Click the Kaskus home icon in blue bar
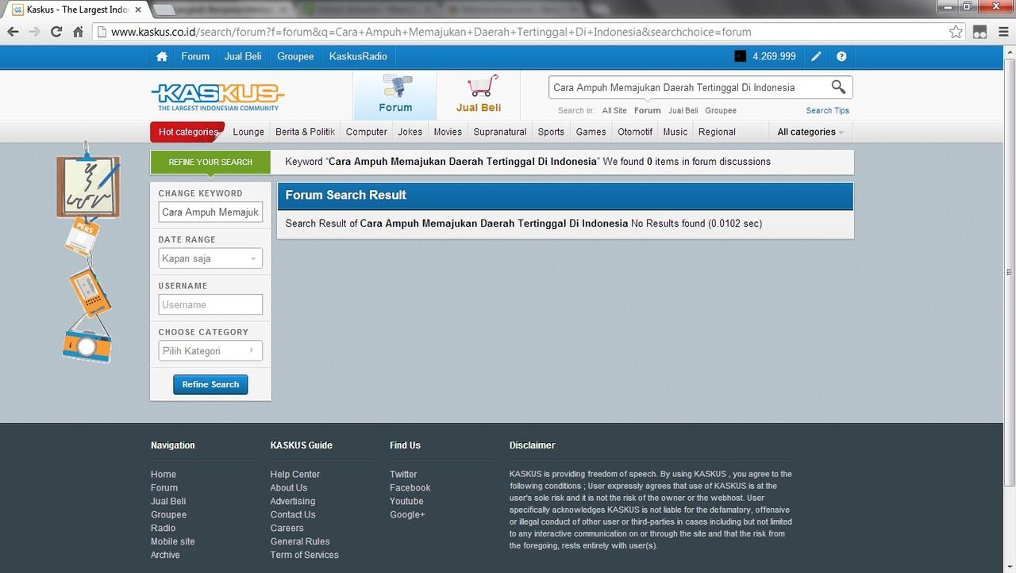 (x=162, y=56)
